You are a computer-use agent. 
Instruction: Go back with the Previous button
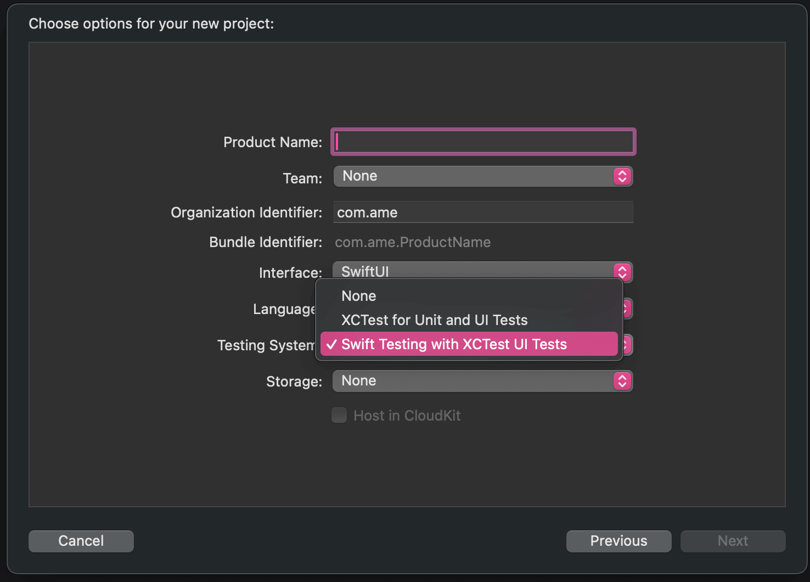click(618, 541)
